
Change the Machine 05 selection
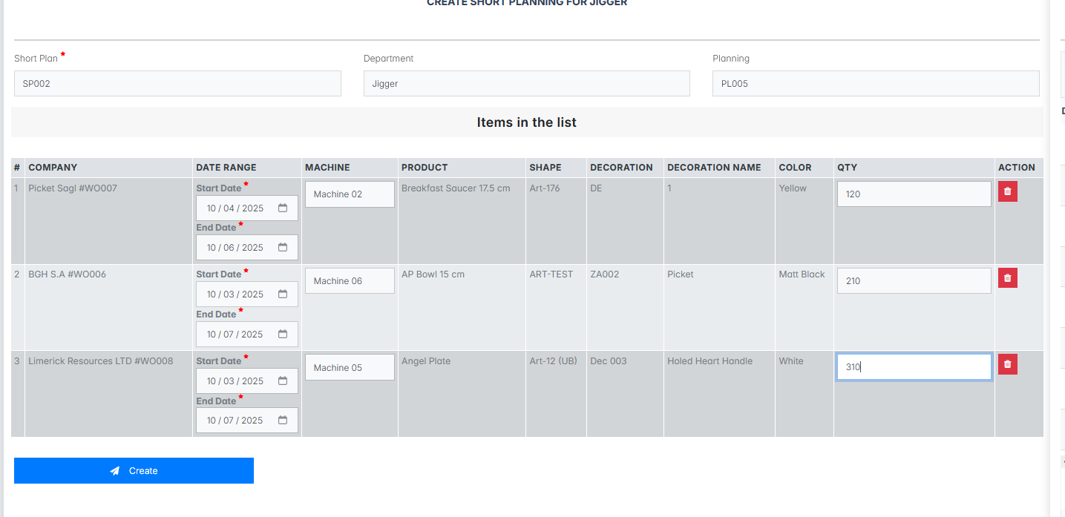349,368
